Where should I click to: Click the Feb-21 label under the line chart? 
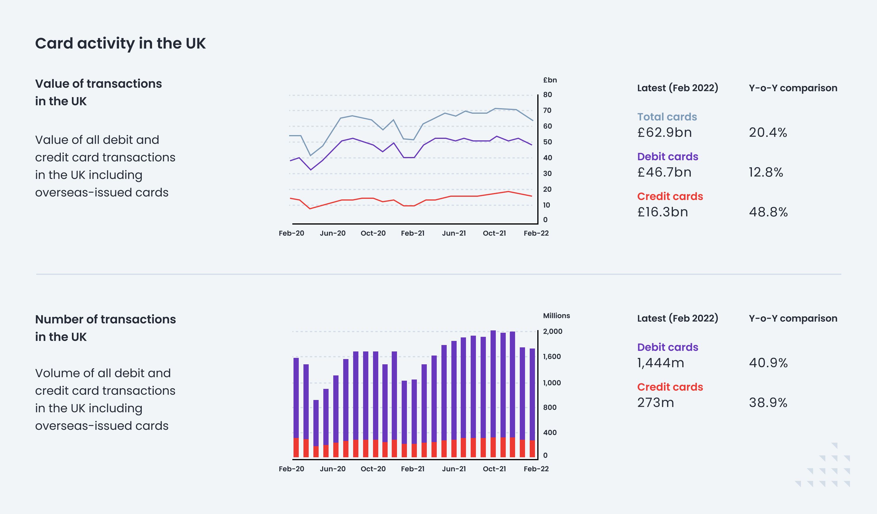tap(413, 233)
